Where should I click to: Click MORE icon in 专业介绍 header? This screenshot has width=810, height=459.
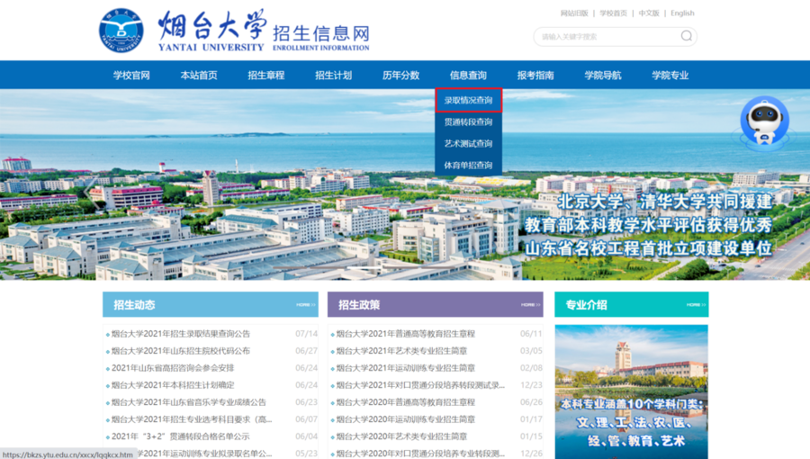(x=694, y=305)
